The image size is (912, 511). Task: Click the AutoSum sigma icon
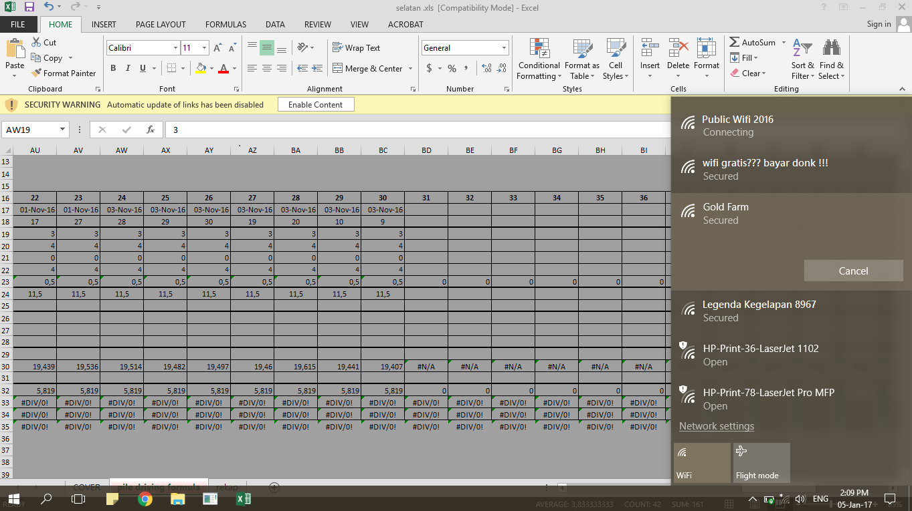pyautogui.click(x=735, y=42)
